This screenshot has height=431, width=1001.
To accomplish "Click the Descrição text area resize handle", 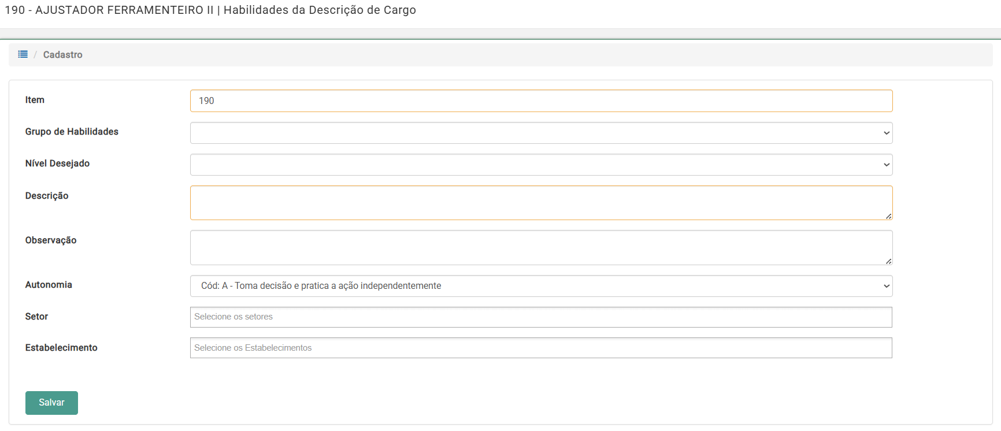I will tap(888, 216).
